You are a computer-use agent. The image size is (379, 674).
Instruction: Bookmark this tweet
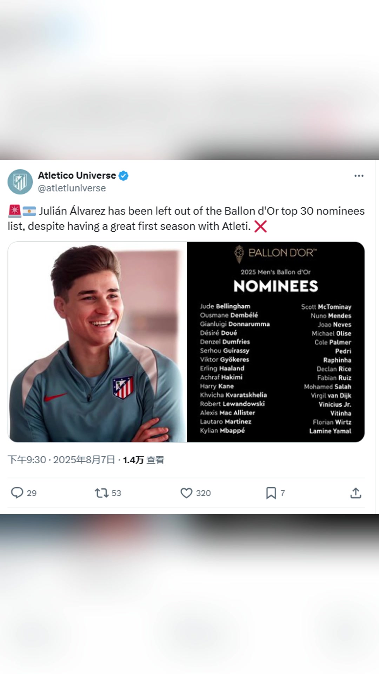[x=271, y=493]
